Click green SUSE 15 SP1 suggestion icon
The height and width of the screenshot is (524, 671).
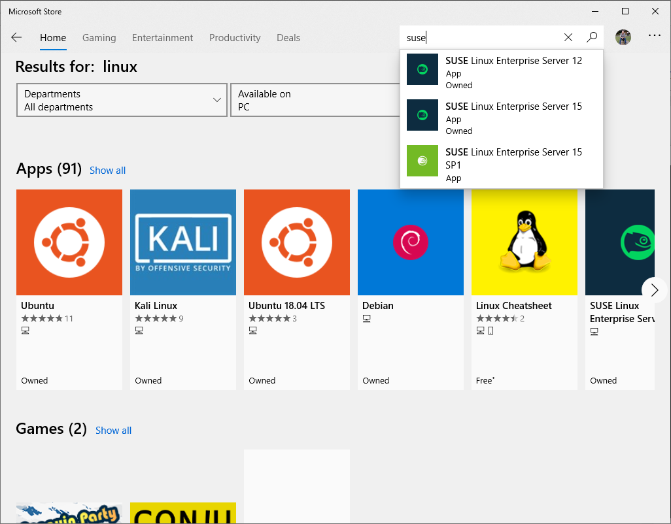[422, 161]
